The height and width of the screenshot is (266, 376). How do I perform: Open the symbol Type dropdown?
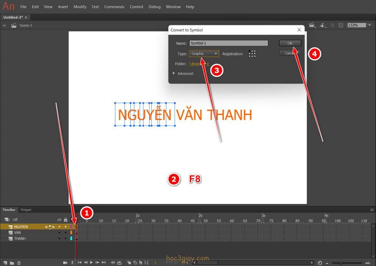[204, 54]
